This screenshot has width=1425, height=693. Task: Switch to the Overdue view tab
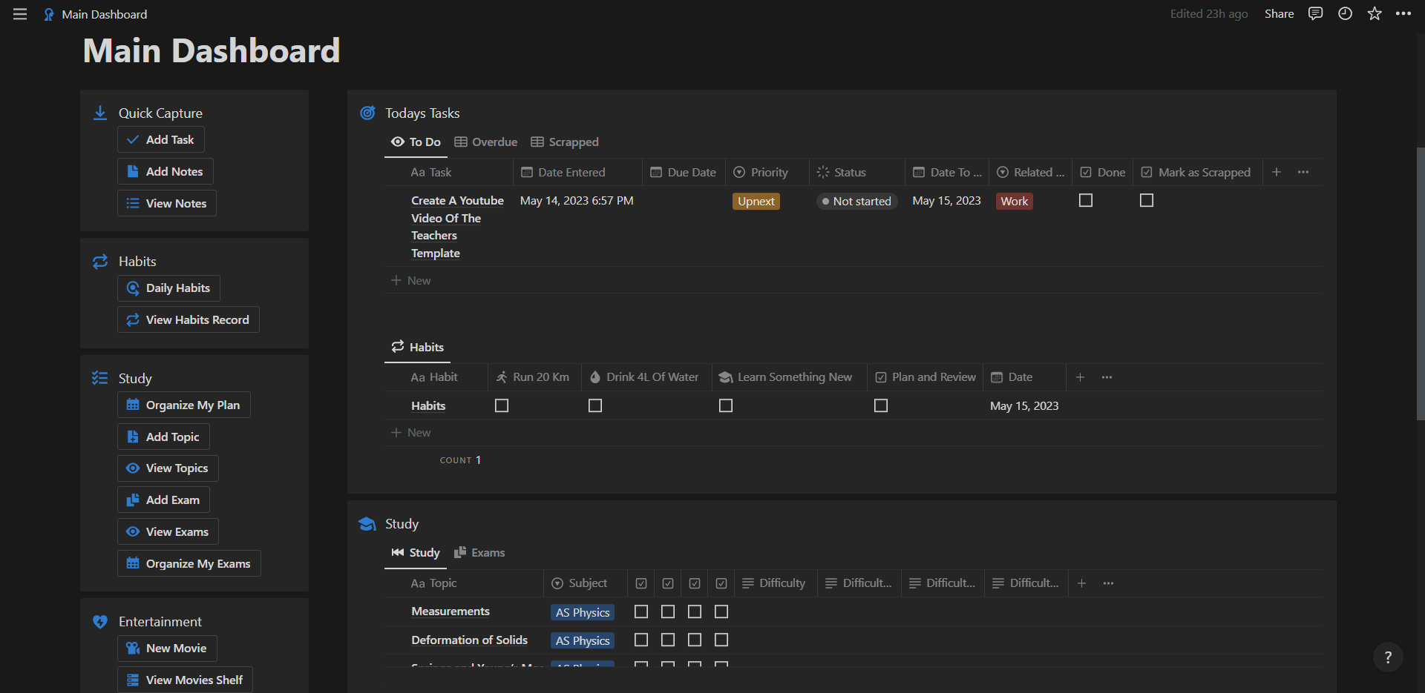(486, 142)
